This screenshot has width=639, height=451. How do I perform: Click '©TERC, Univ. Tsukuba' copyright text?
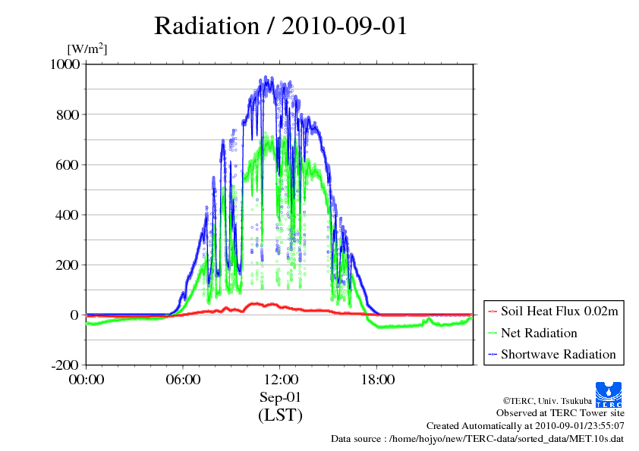coord(547,401)
